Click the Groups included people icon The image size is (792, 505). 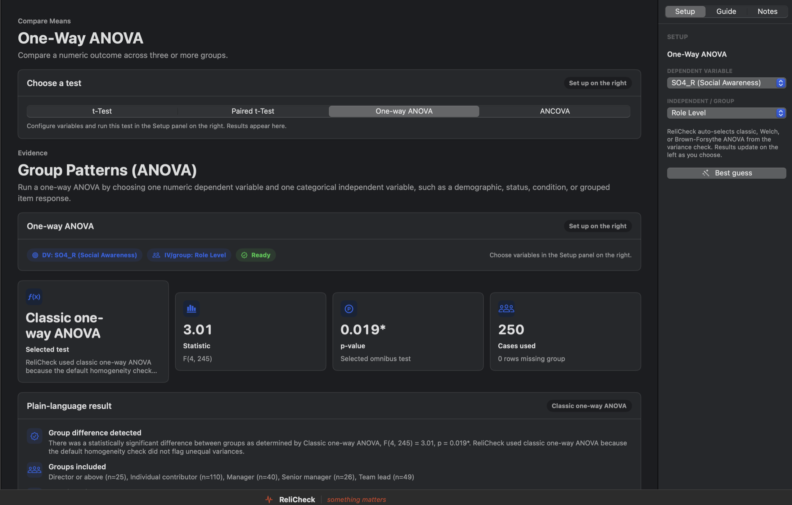(35, 470)
